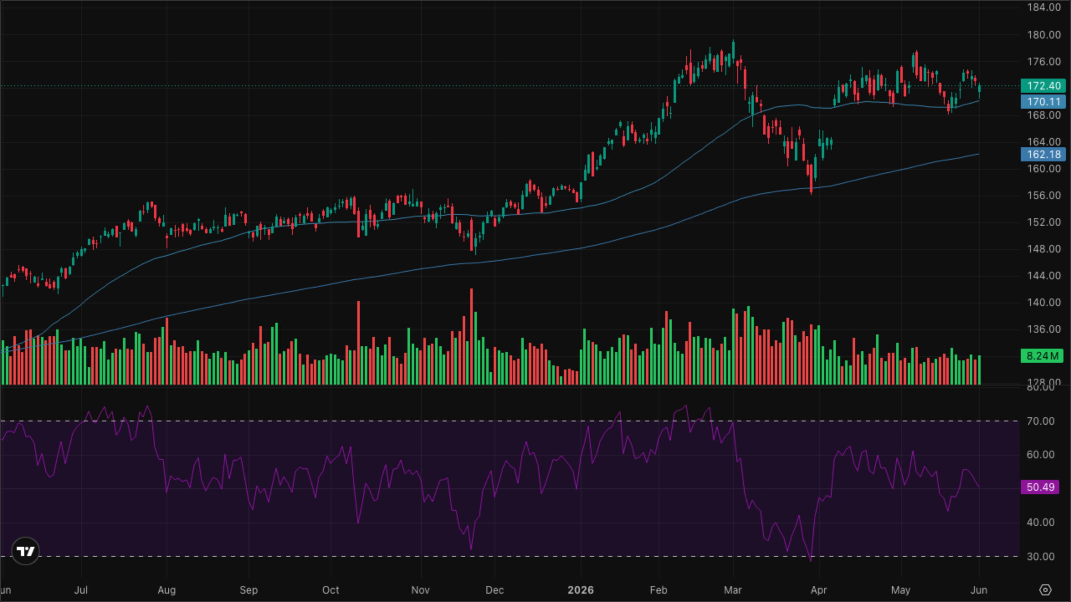Image resolution: width=1071 pixels, height=602 pixels.
Task: Click the 168.00 price scale label
Action: point(1044,115)
